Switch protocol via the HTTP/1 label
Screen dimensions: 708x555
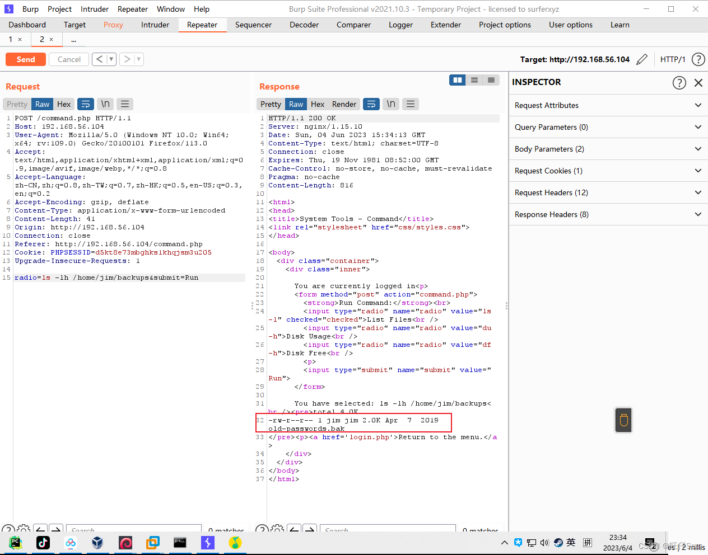pos(673,59)
